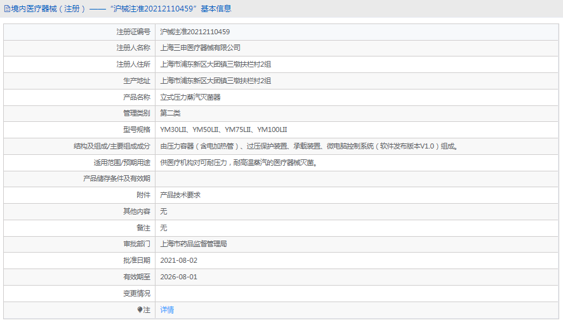
Task: Click approving authority 上海市药品监督管理局
Action: tap(194, 244)
